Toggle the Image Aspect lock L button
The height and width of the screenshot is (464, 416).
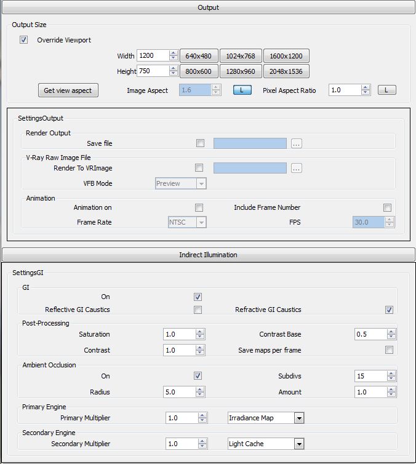tap(242, 90)
